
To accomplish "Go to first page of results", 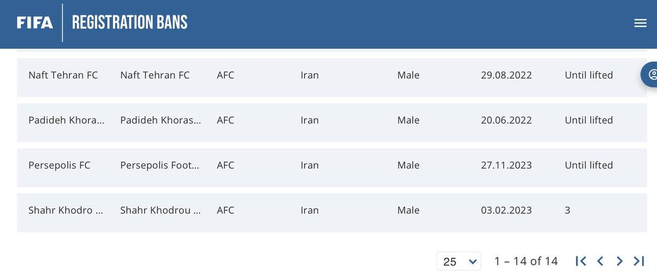I will click(581, 261).
